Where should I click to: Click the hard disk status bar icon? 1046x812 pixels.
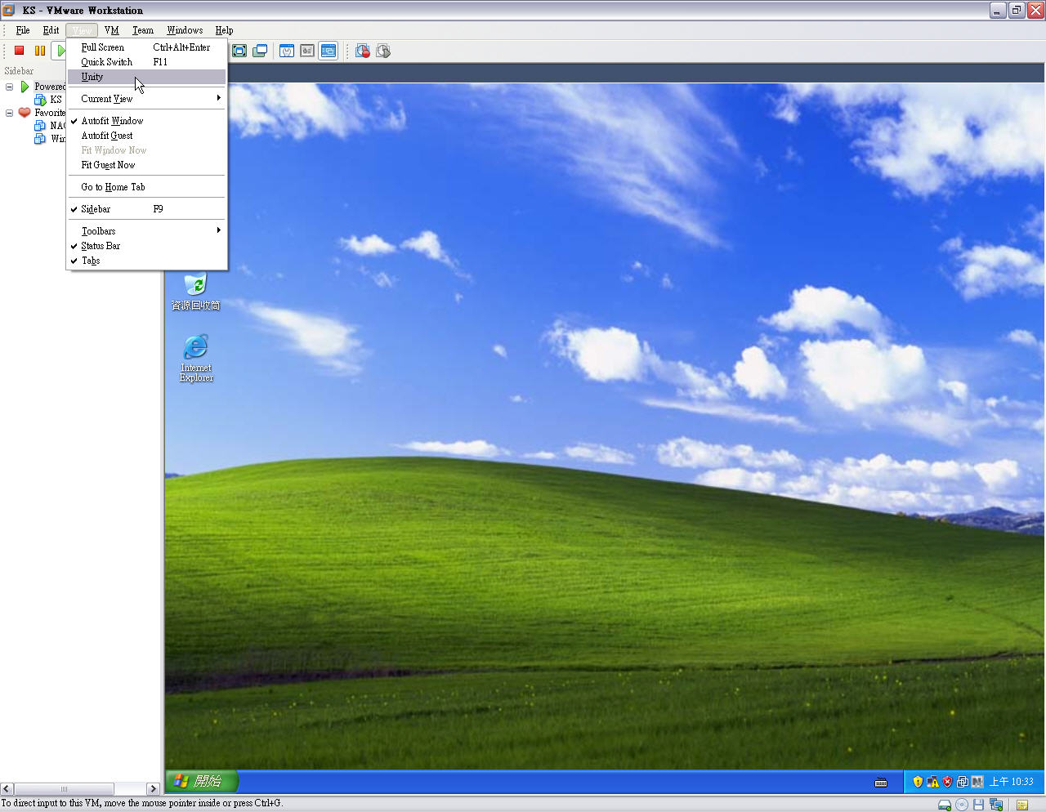pos(945,805)
